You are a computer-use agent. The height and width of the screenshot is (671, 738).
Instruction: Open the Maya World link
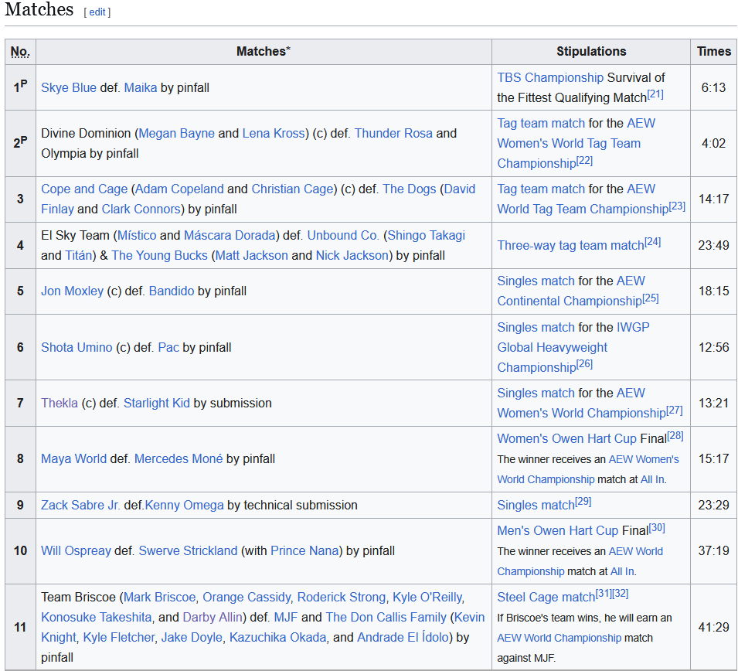point(74,458)
